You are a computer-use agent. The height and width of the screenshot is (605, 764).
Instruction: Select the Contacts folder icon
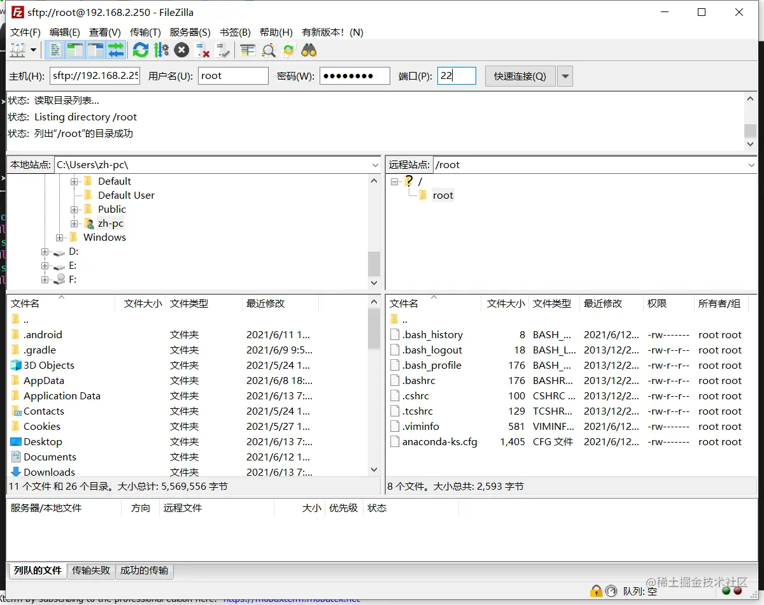(x=16, y=411)
